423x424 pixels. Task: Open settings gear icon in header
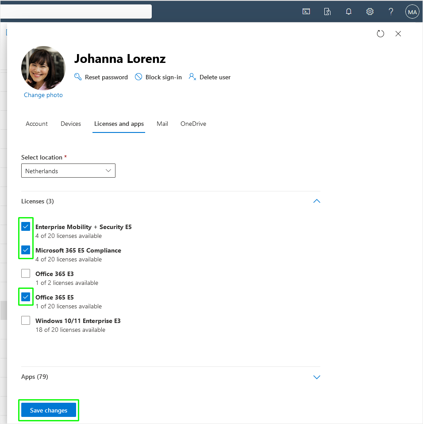pyautogui.click(x=370, y=12)
